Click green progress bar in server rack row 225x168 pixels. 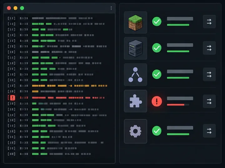[178, 51]
